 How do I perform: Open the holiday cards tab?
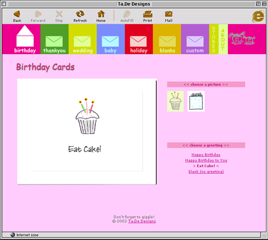click(x=139, y=39)
